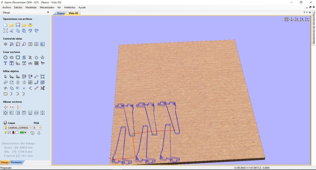Screen dimensions: 316x170
Task: Click the Weld vectors icon
Action: coord(12,88)
